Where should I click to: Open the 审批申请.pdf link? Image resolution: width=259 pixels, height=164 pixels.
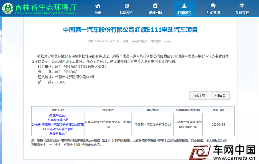coord(57,133)
